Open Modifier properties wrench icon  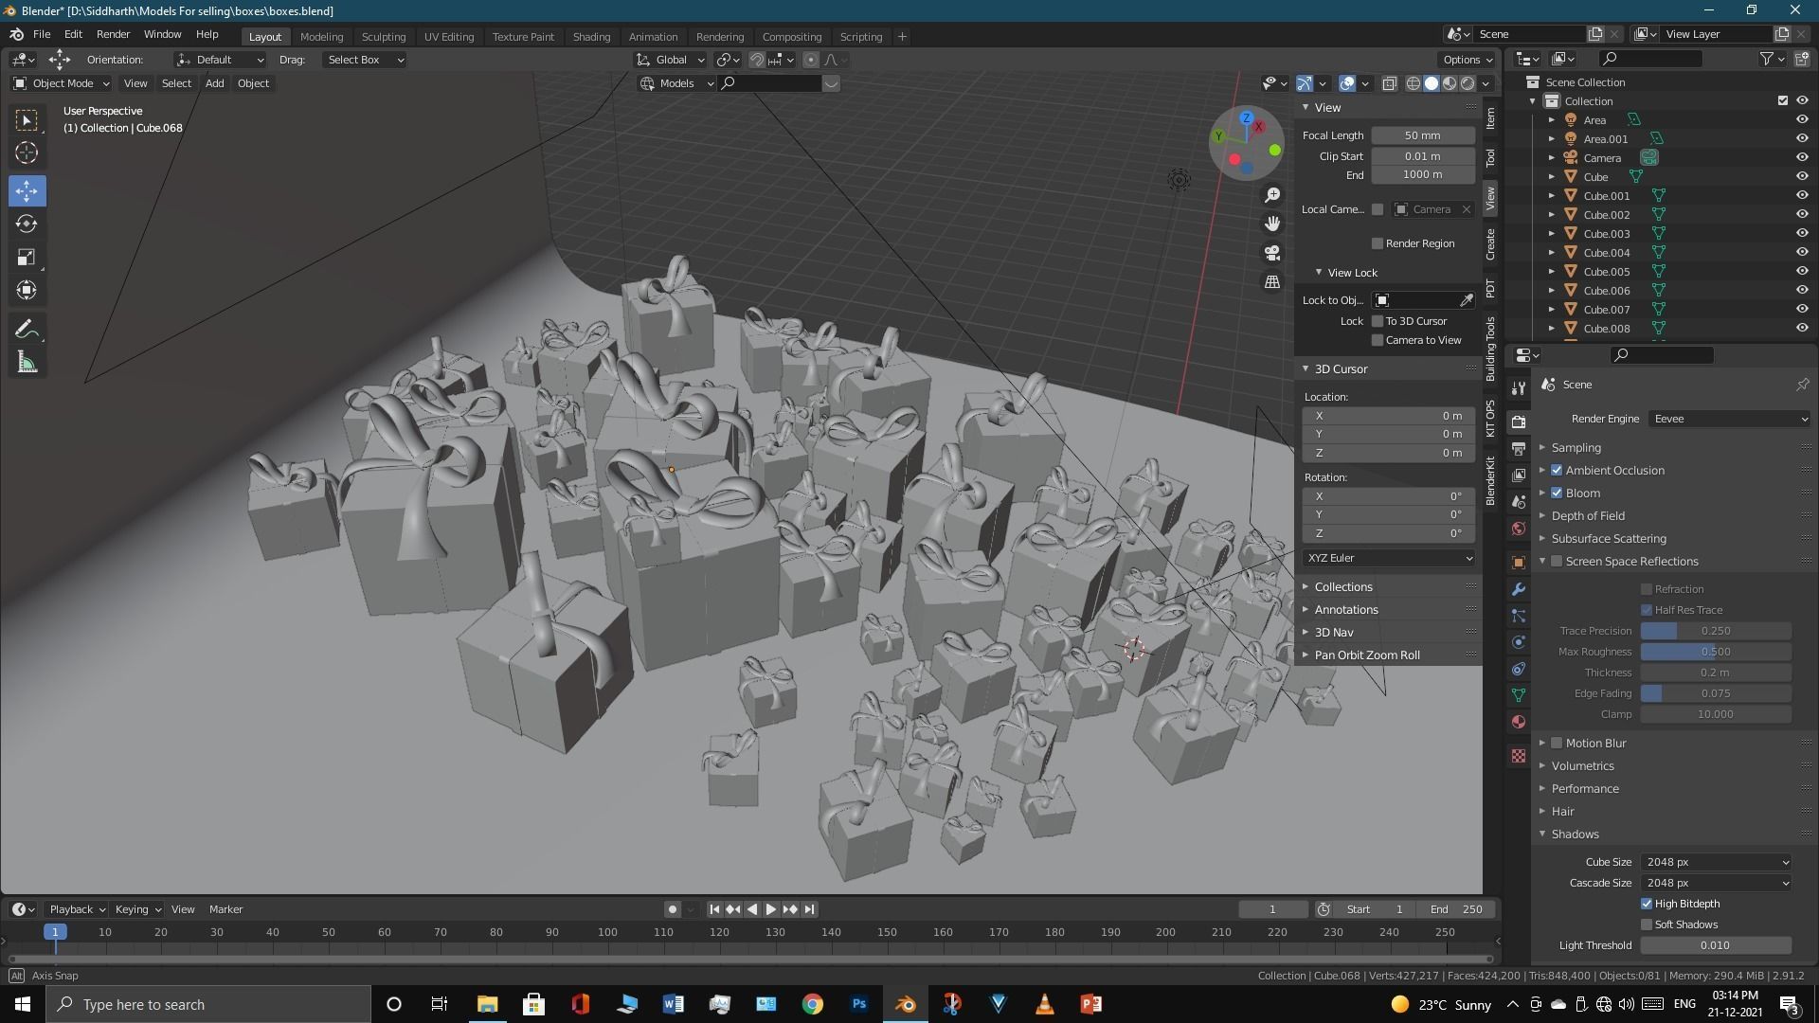coord(1519,589)
